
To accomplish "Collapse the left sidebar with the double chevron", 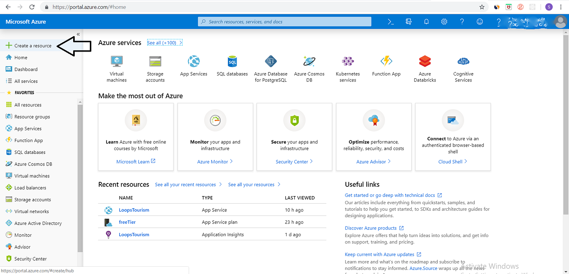I will [78, 35].
